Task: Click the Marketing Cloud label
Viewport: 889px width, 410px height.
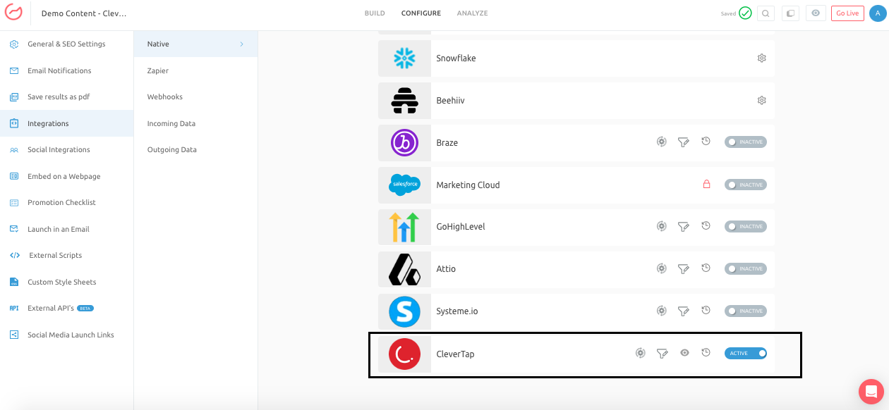Action: pos(468,185)
